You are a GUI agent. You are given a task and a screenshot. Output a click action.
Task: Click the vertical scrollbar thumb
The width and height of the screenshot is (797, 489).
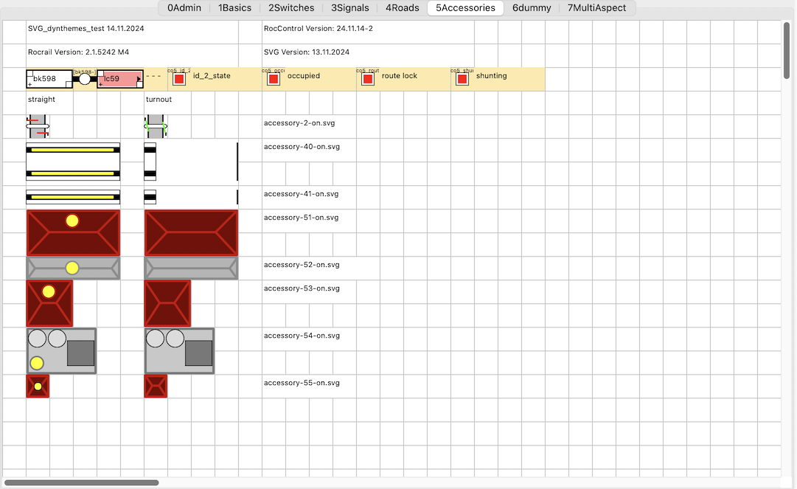click(x=787, y=50)
